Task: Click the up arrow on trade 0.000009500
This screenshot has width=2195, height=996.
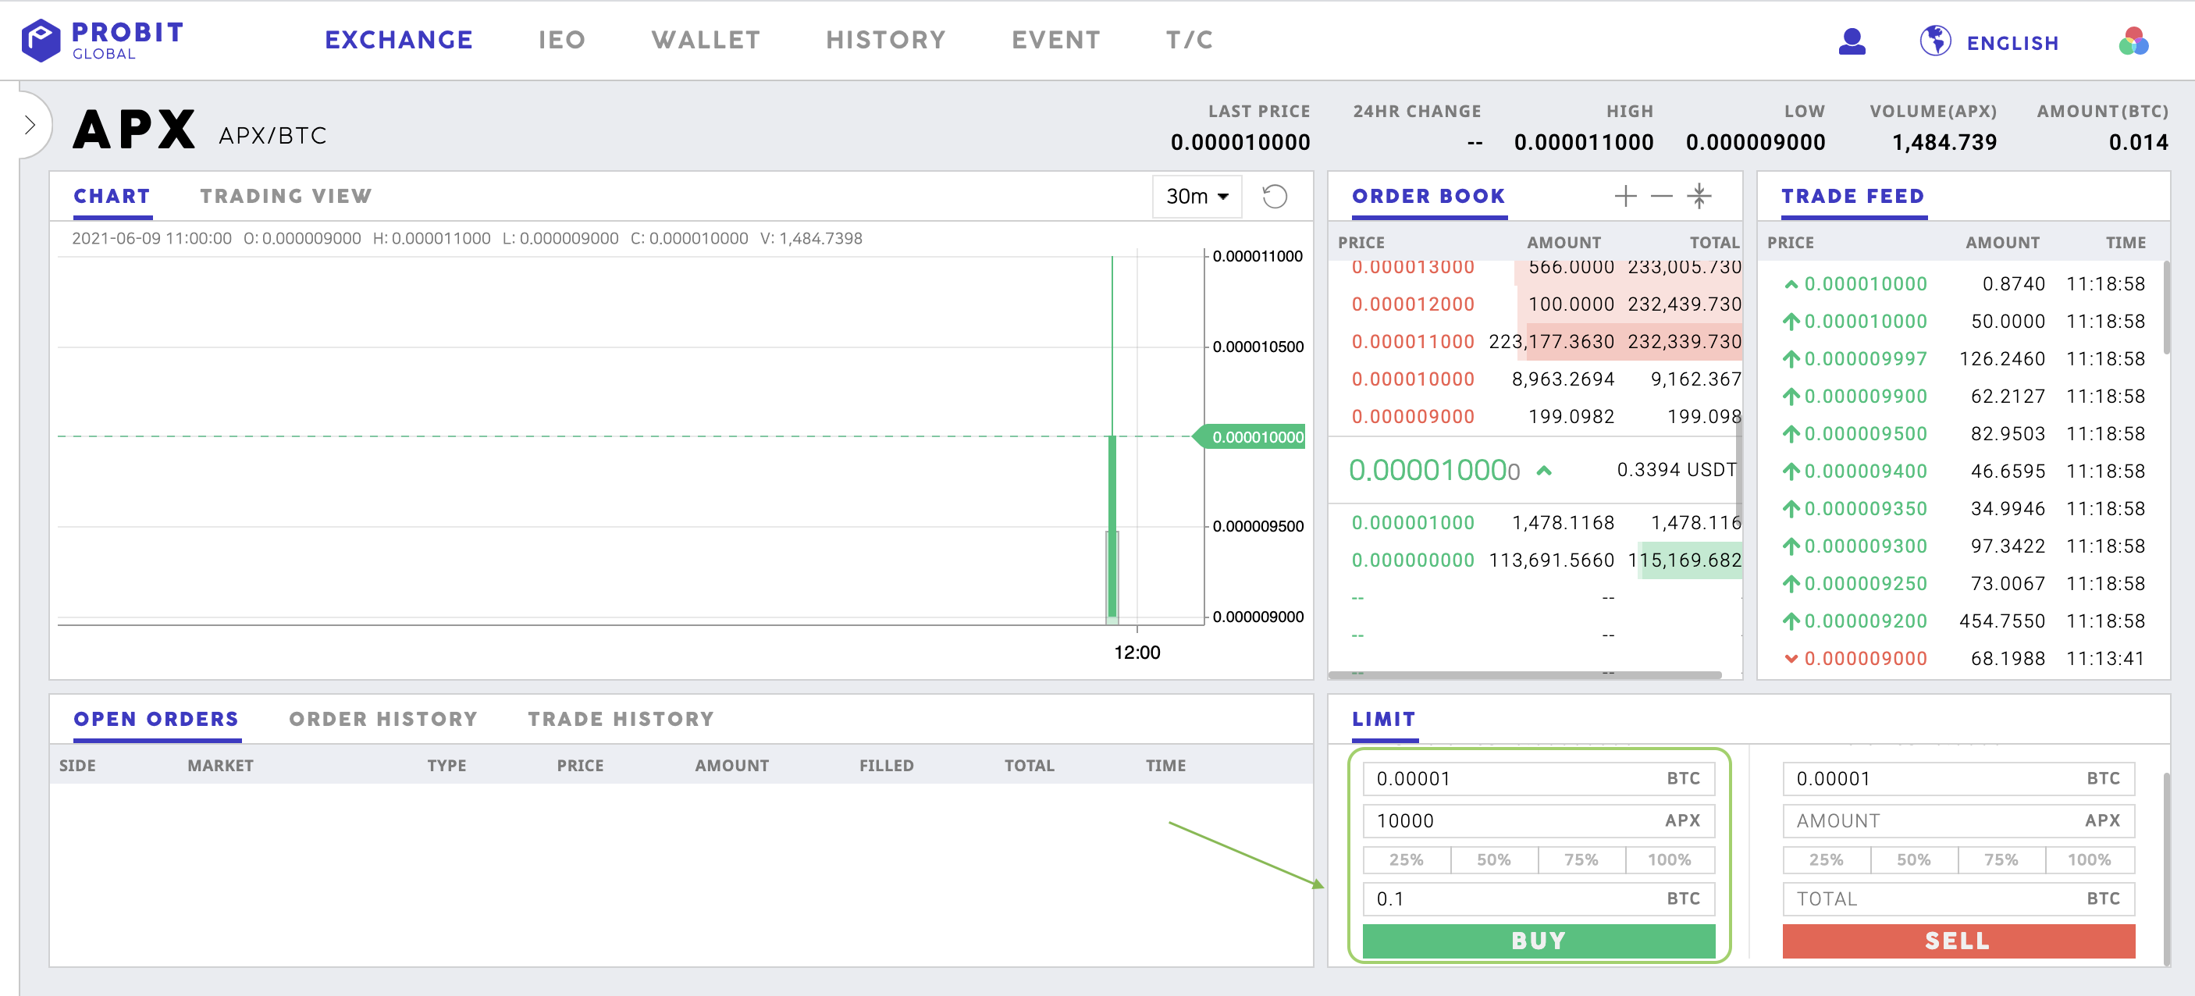Action: click(1790, 435)
